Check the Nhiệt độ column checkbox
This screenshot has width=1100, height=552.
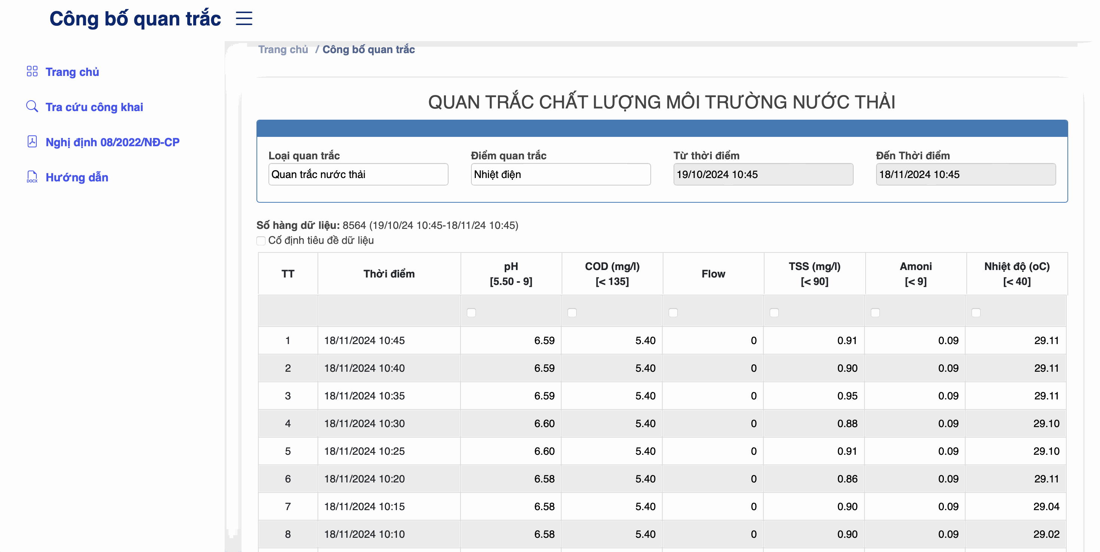point(976,312)
